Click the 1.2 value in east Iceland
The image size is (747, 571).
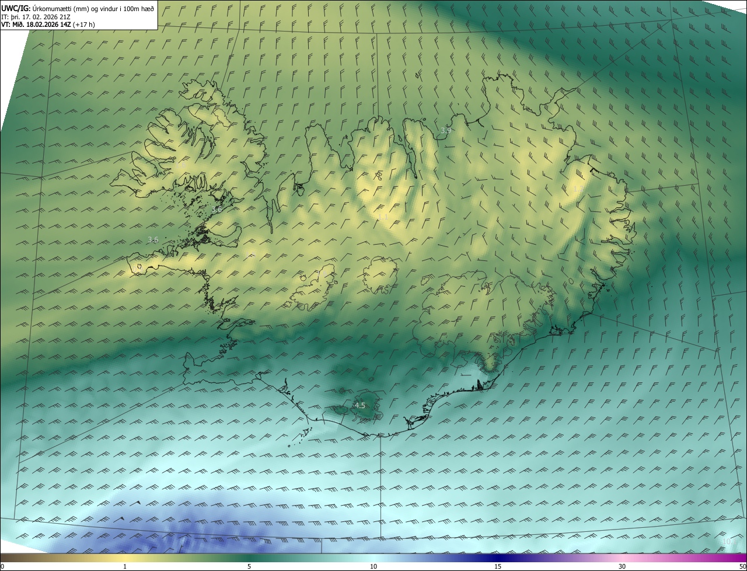(x=578, y=189)
